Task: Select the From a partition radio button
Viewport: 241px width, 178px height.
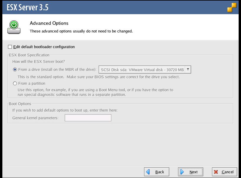Action: (15, 84)
